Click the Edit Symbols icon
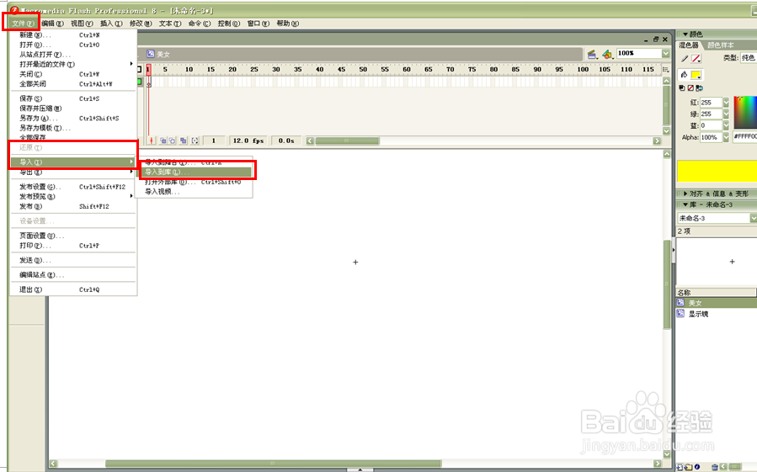 pyautogui.click(x=607, y=54)
